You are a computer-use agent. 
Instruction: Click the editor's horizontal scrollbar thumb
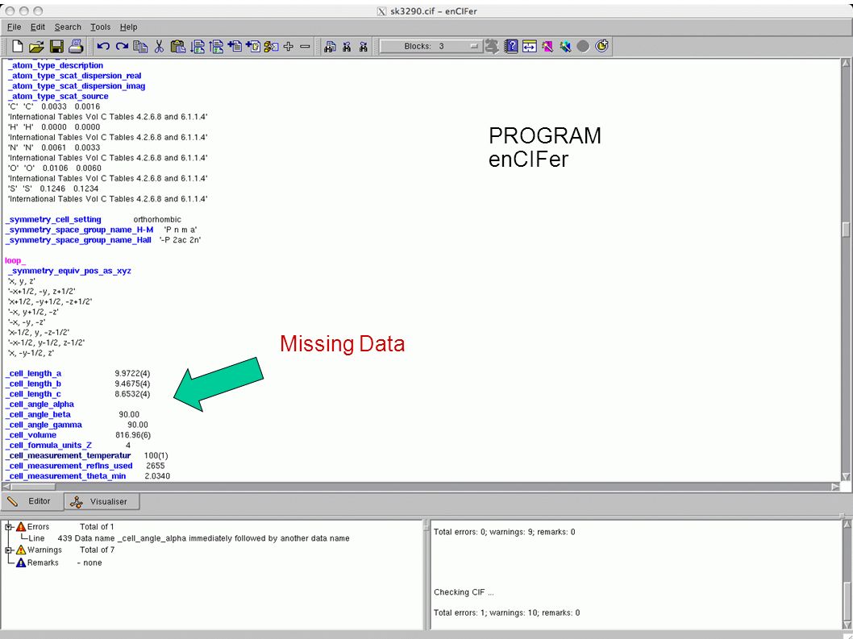click(x=31, y=487)
